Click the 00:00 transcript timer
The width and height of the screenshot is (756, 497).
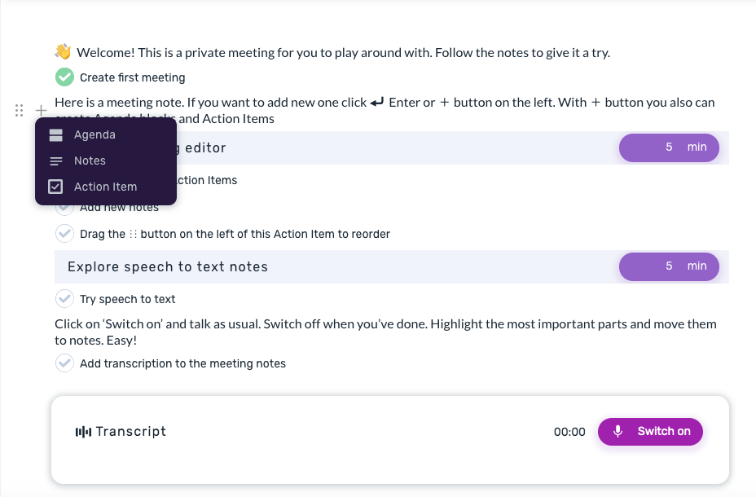click(x=569, y=432)
